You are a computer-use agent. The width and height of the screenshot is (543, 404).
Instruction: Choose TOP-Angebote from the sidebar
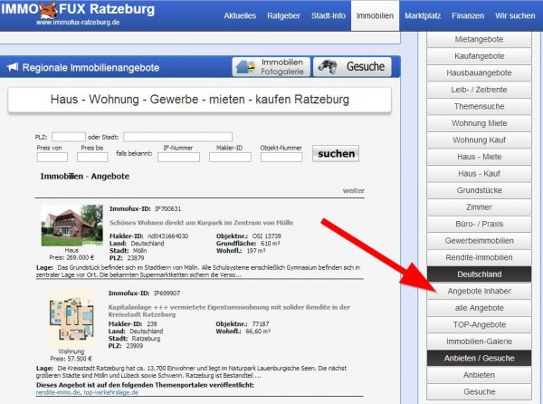pos(479,324)
